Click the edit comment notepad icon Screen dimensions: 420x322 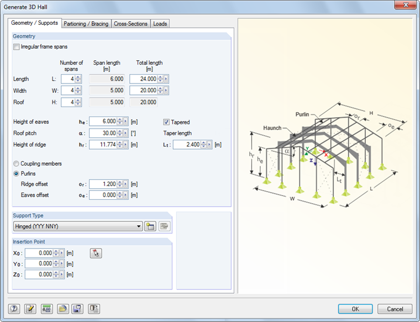click(30, 309)
